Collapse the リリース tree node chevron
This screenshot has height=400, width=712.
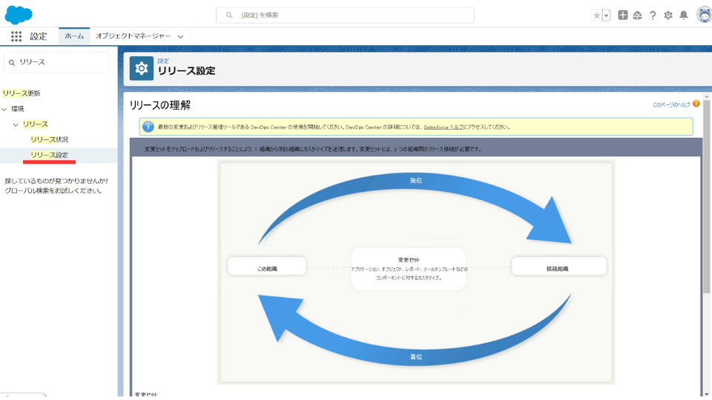coord(16,124)
